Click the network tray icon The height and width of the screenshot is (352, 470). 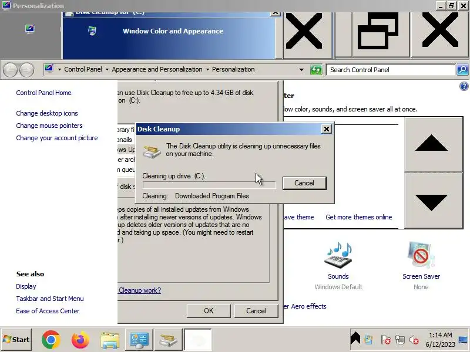click(400, 340)
